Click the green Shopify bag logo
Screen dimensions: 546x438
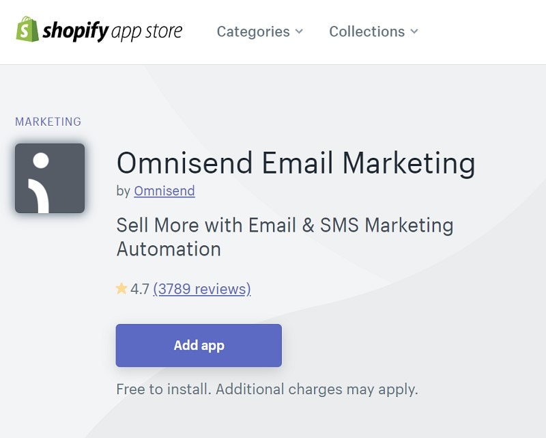pos(27,29)
